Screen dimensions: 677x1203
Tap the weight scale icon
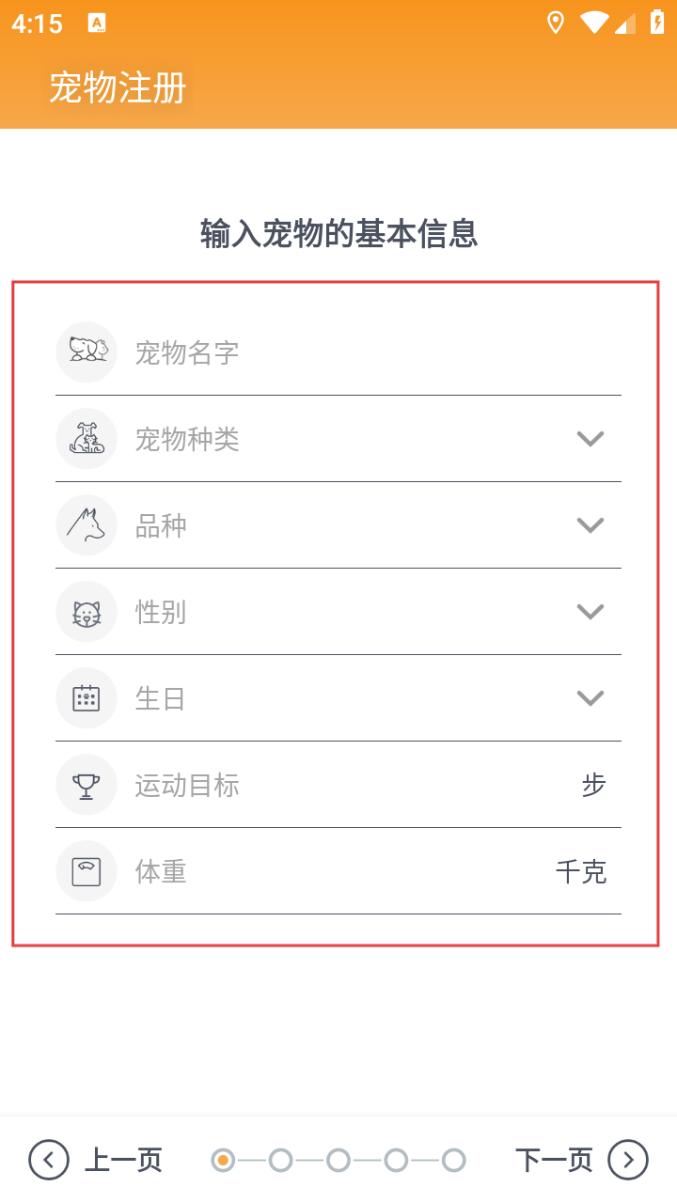(87, 871)
